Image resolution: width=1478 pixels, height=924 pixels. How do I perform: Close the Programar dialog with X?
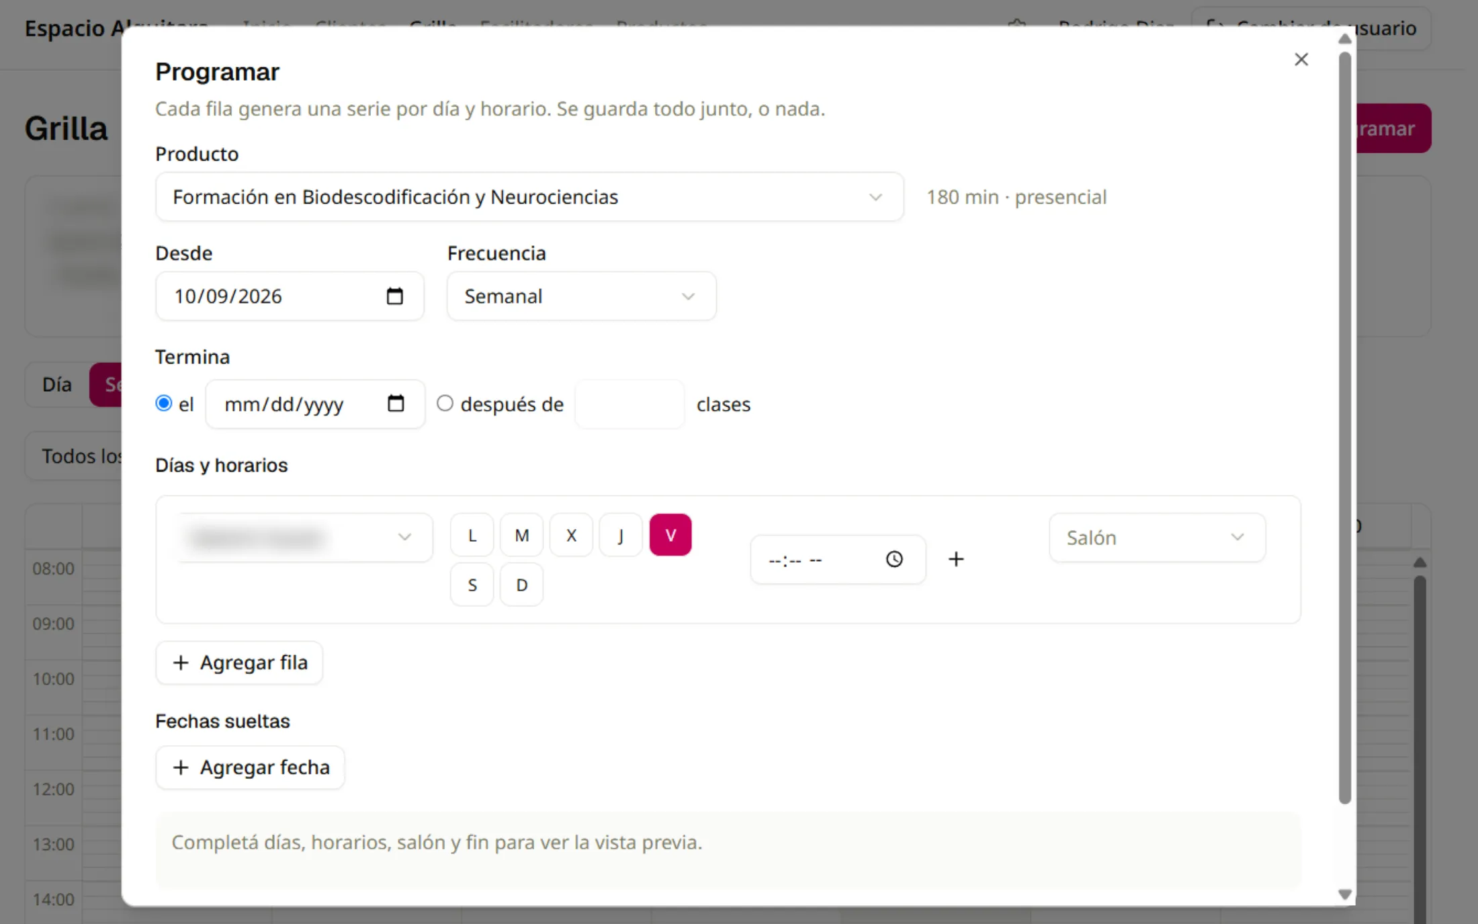coord(1301,60)
